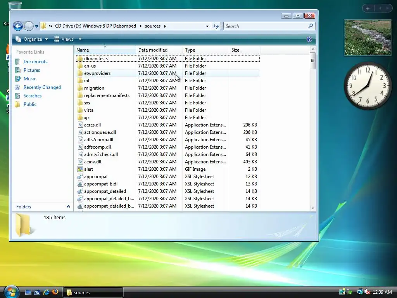Select the actionqueue.dll file icon
This screenshot has height=298, width=397.
pyautogui.click(x=80, y=132)
